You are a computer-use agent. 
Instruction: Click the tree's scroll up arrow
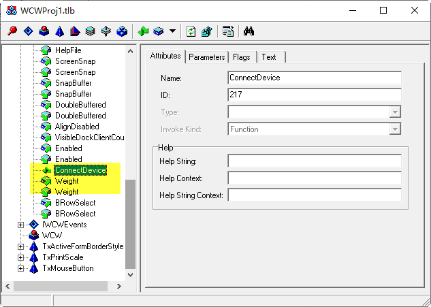(131, 51)
